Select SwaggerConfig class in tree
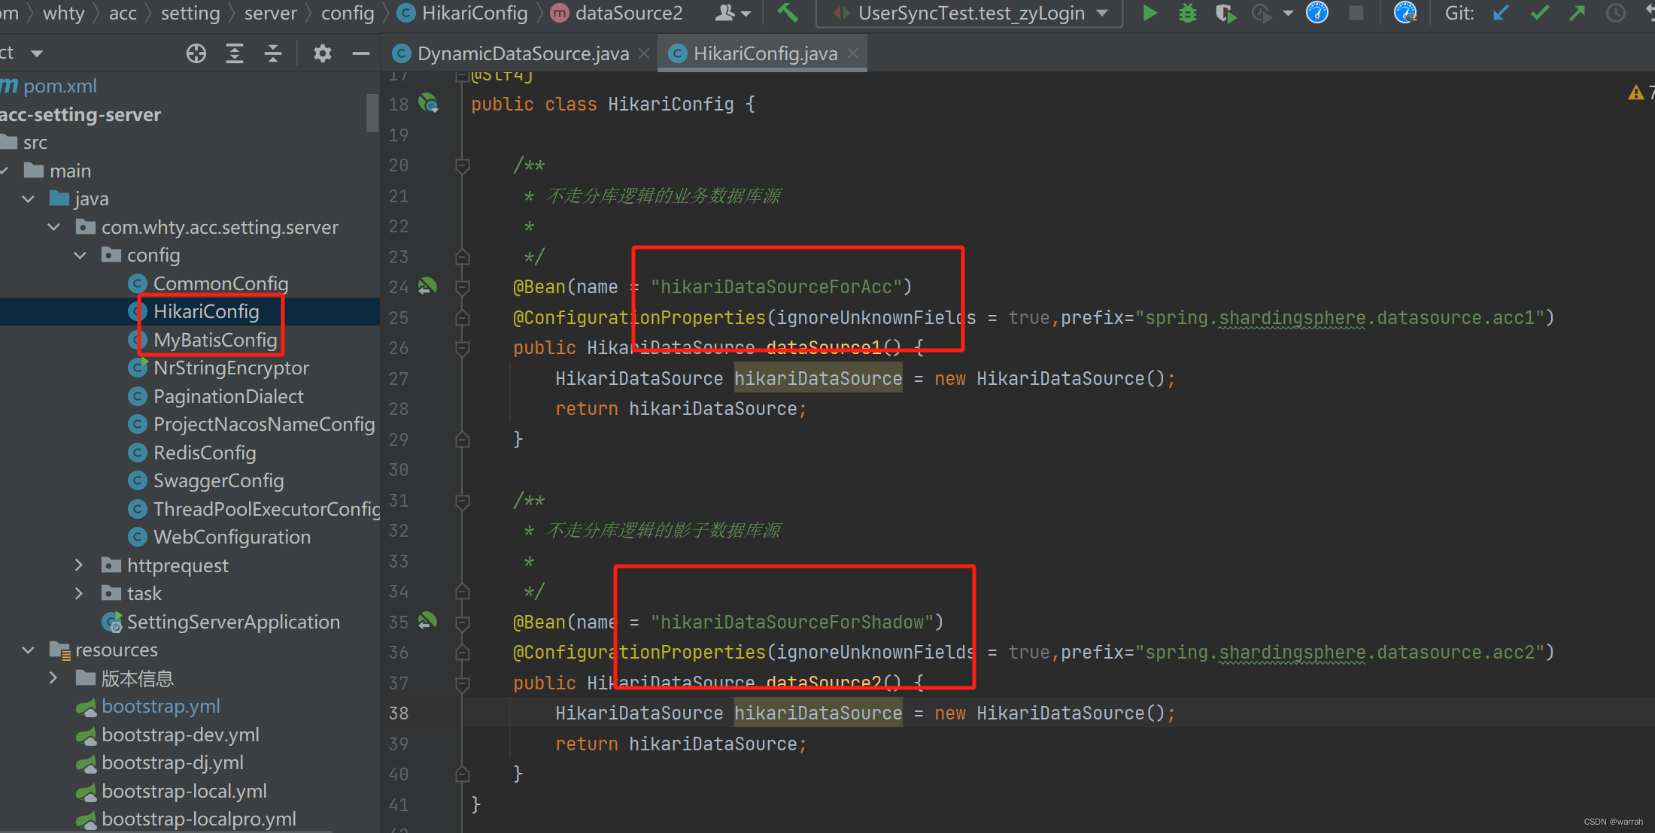Screen dimensions: 1655x833 pyautogui.click(x=207, y=480)
